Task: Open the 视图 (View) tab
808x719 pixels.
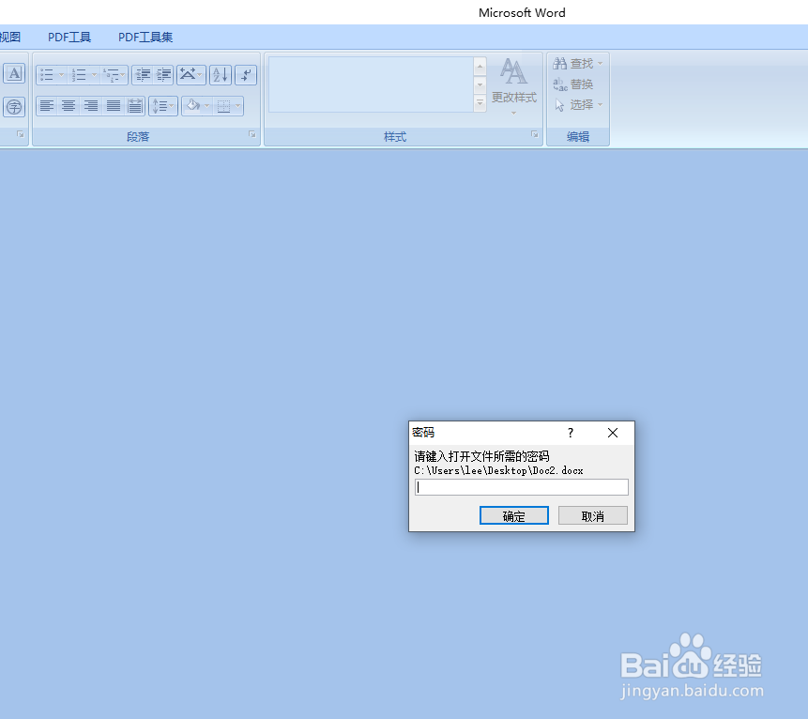Action: pyautogui.click(x=9, y=38)
